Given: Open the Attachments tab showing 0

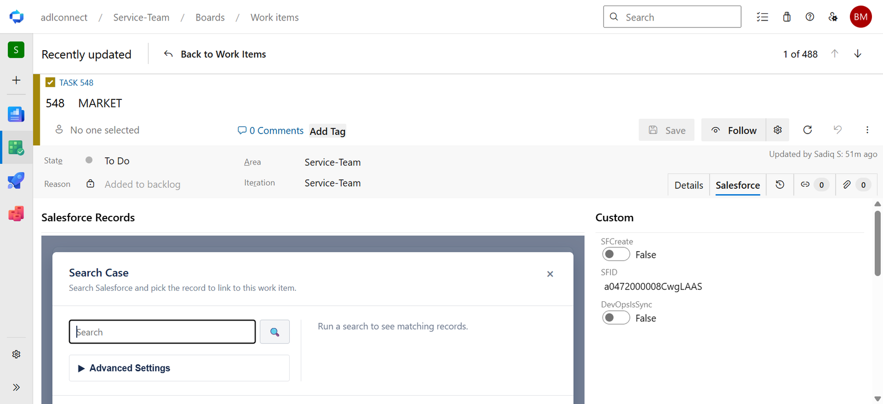Looking at the screenshot, I should 857,185.
